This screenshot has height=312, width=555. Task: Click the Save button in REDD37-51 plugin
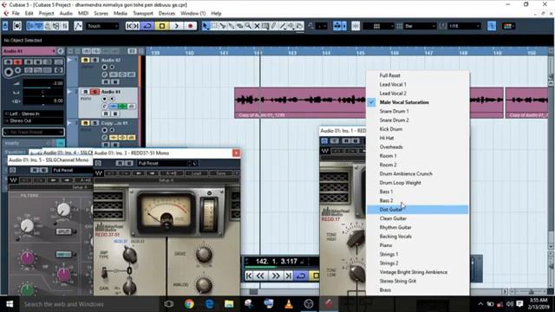click(221, 173)
